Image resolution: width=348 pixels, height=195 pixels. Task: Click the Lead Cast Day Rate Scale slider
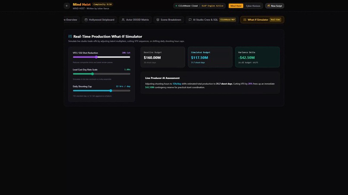(x=101, y=74)
